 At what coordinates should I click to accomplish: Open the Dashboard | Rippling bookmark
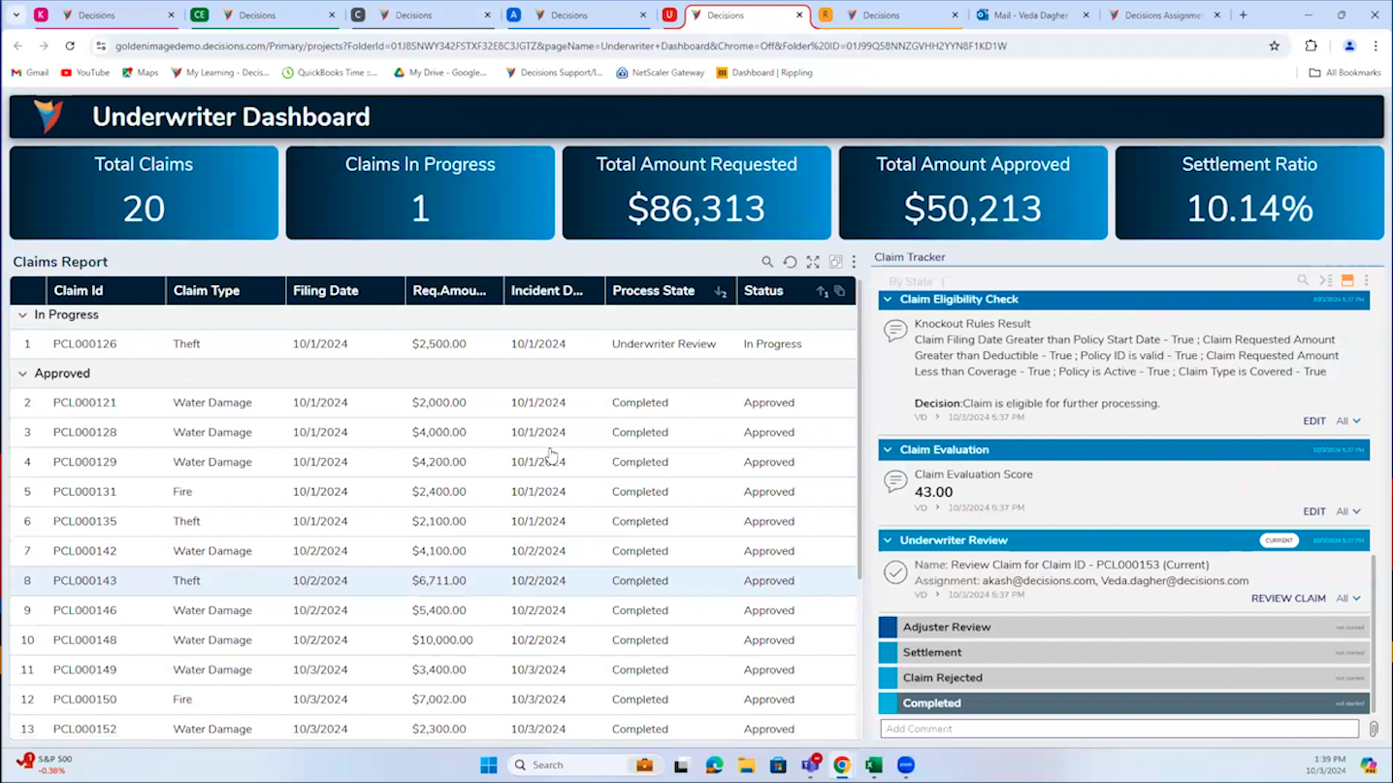point(764,73)
